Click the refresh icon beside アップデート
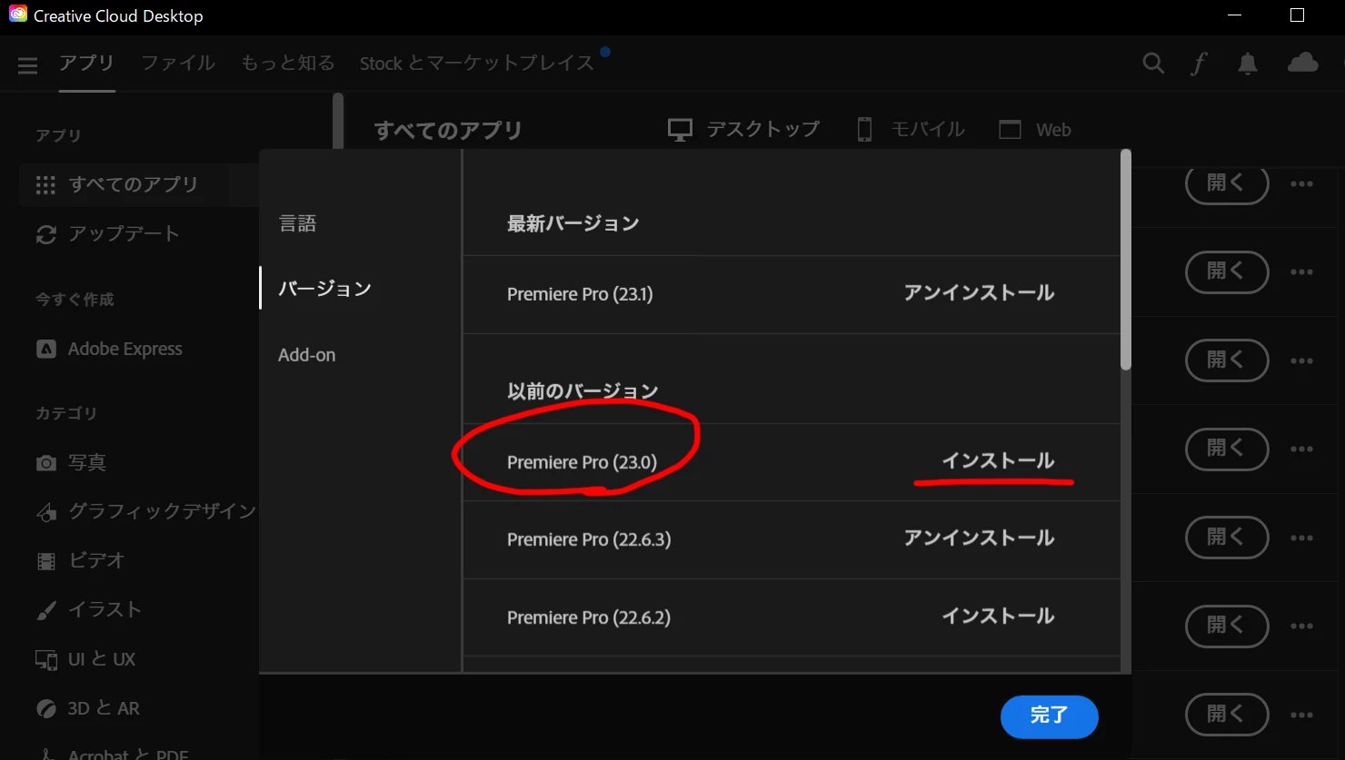The image size is (1345, 760). click(45, 235)
